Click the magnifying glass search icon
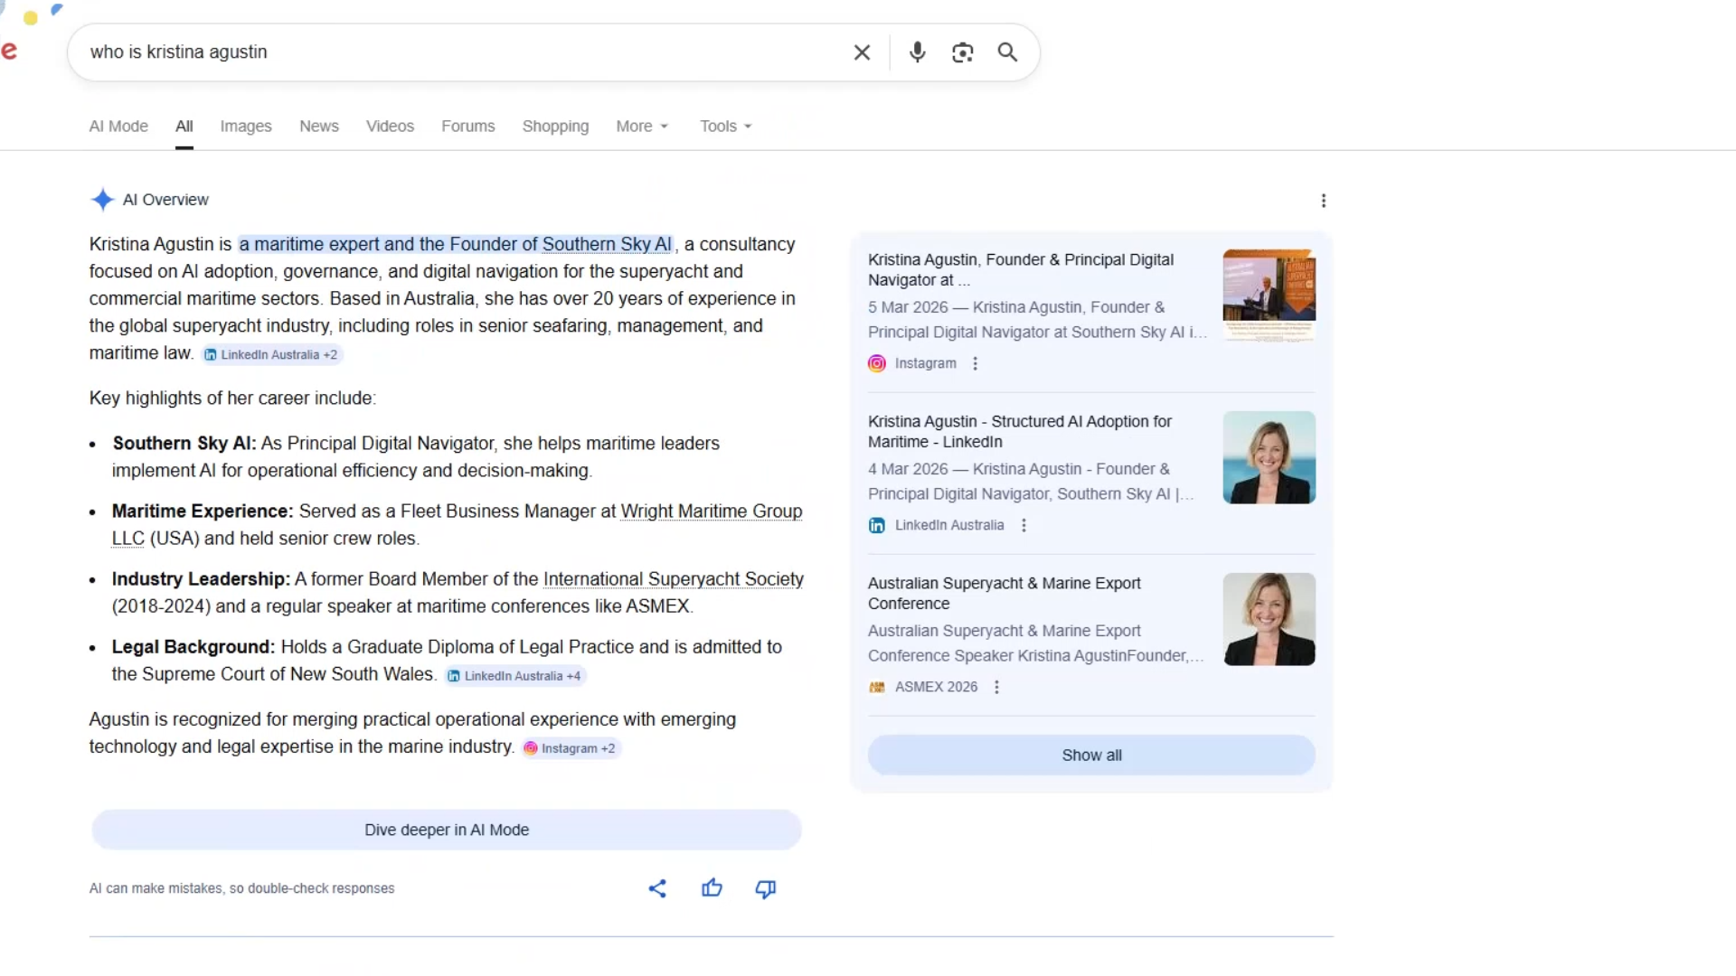This screenshot has width=1736, height=976. pyautogui.click(x=1007, y=52)
